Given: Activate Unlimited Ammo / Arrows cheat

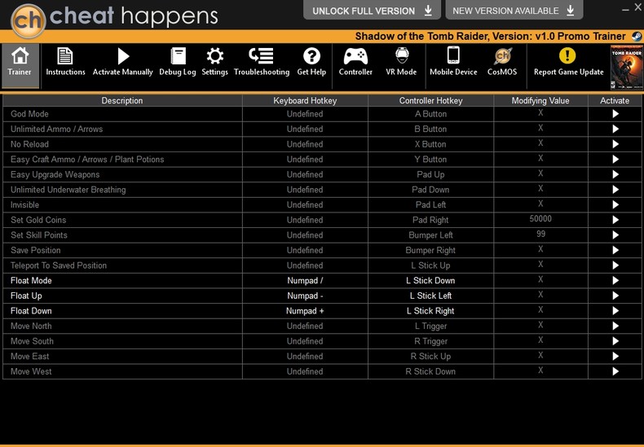Looking at the screenshot, I should (x=615, y=129).
